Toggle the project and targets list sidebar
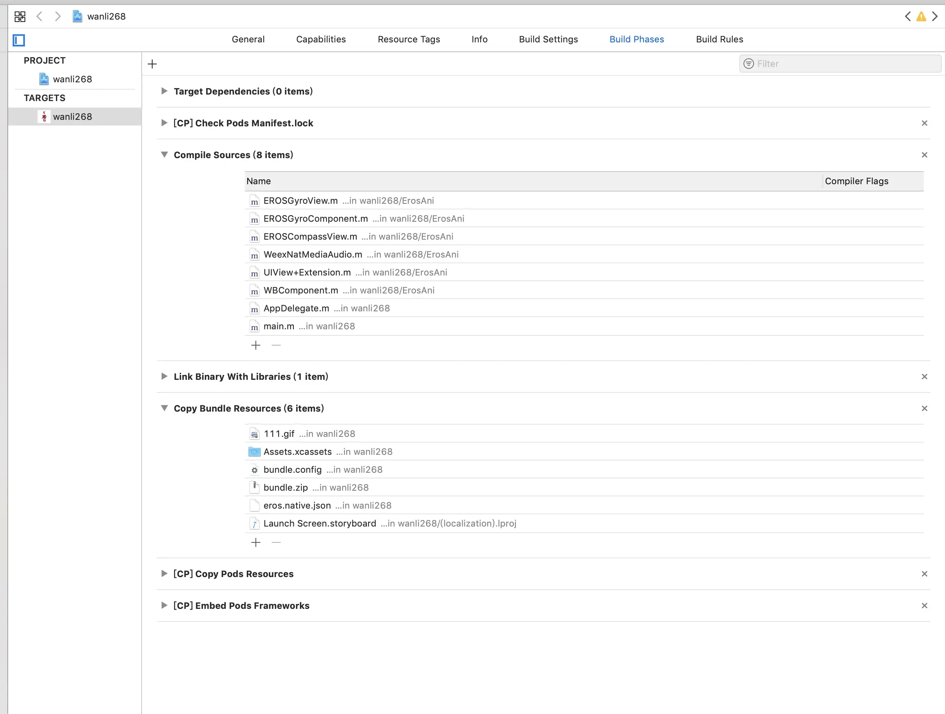The width and height of the screenshot is (945, 714). click(19, 40)
